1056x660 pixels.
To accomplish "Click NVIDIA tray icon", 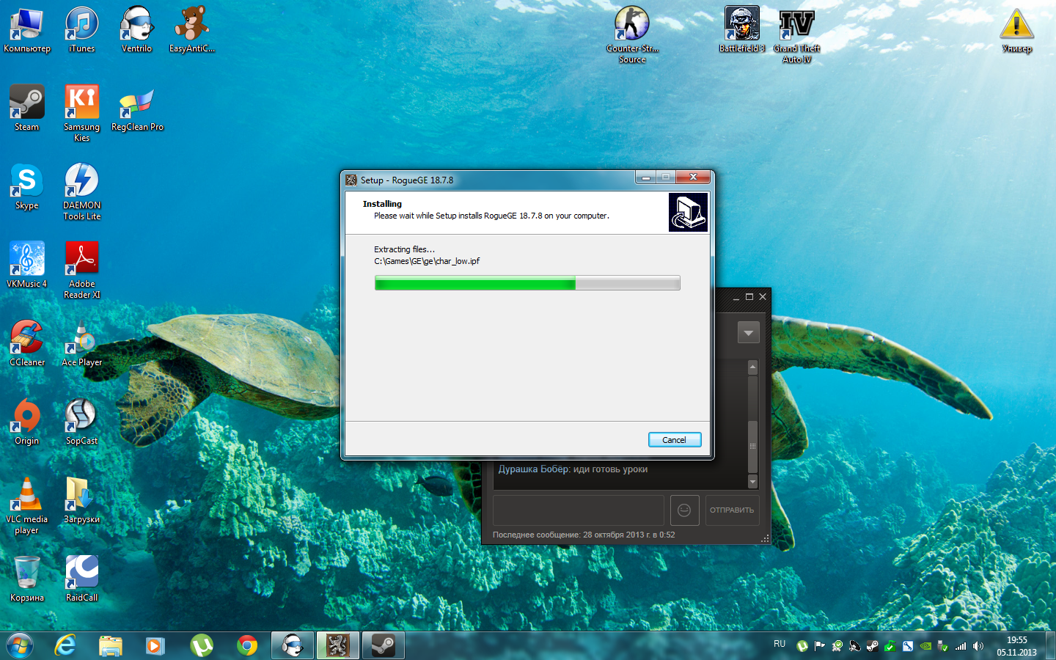I will [925, 646].
